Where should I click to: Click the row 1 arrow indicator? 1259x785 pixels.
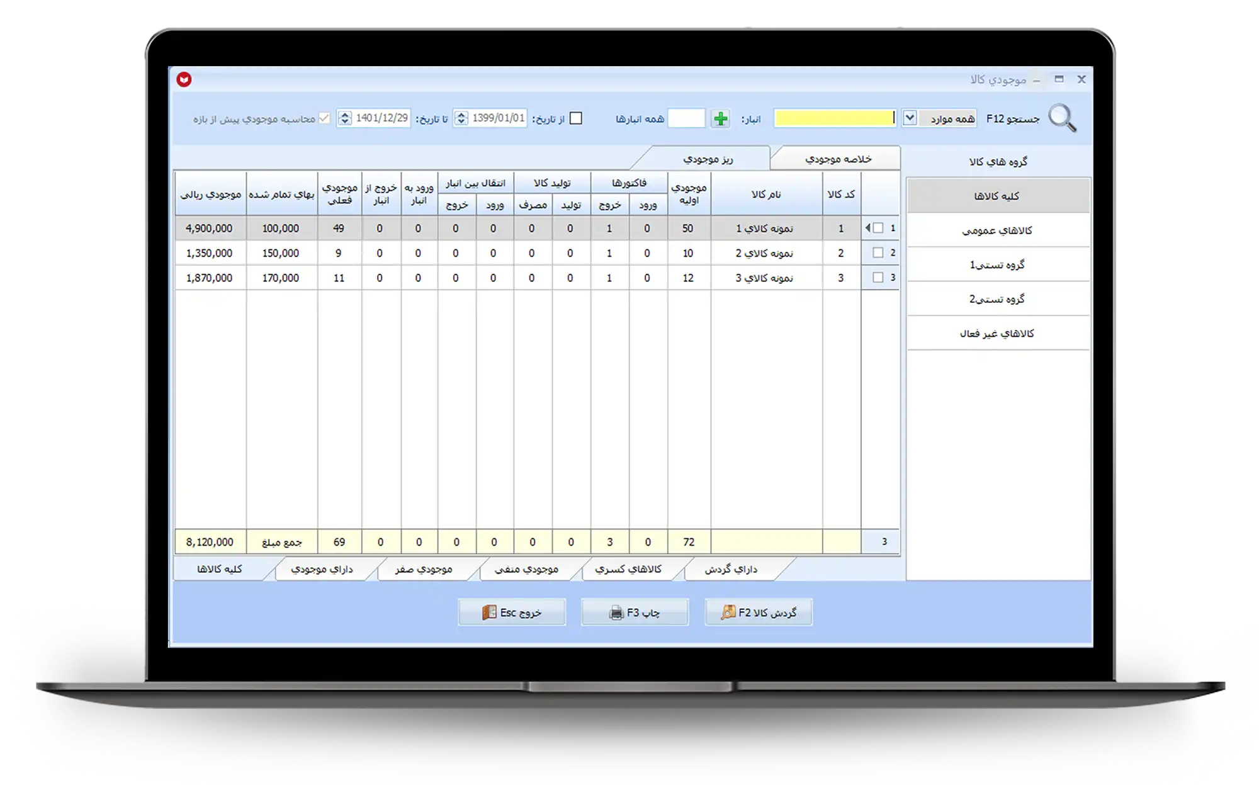click(x=868, y=228)
